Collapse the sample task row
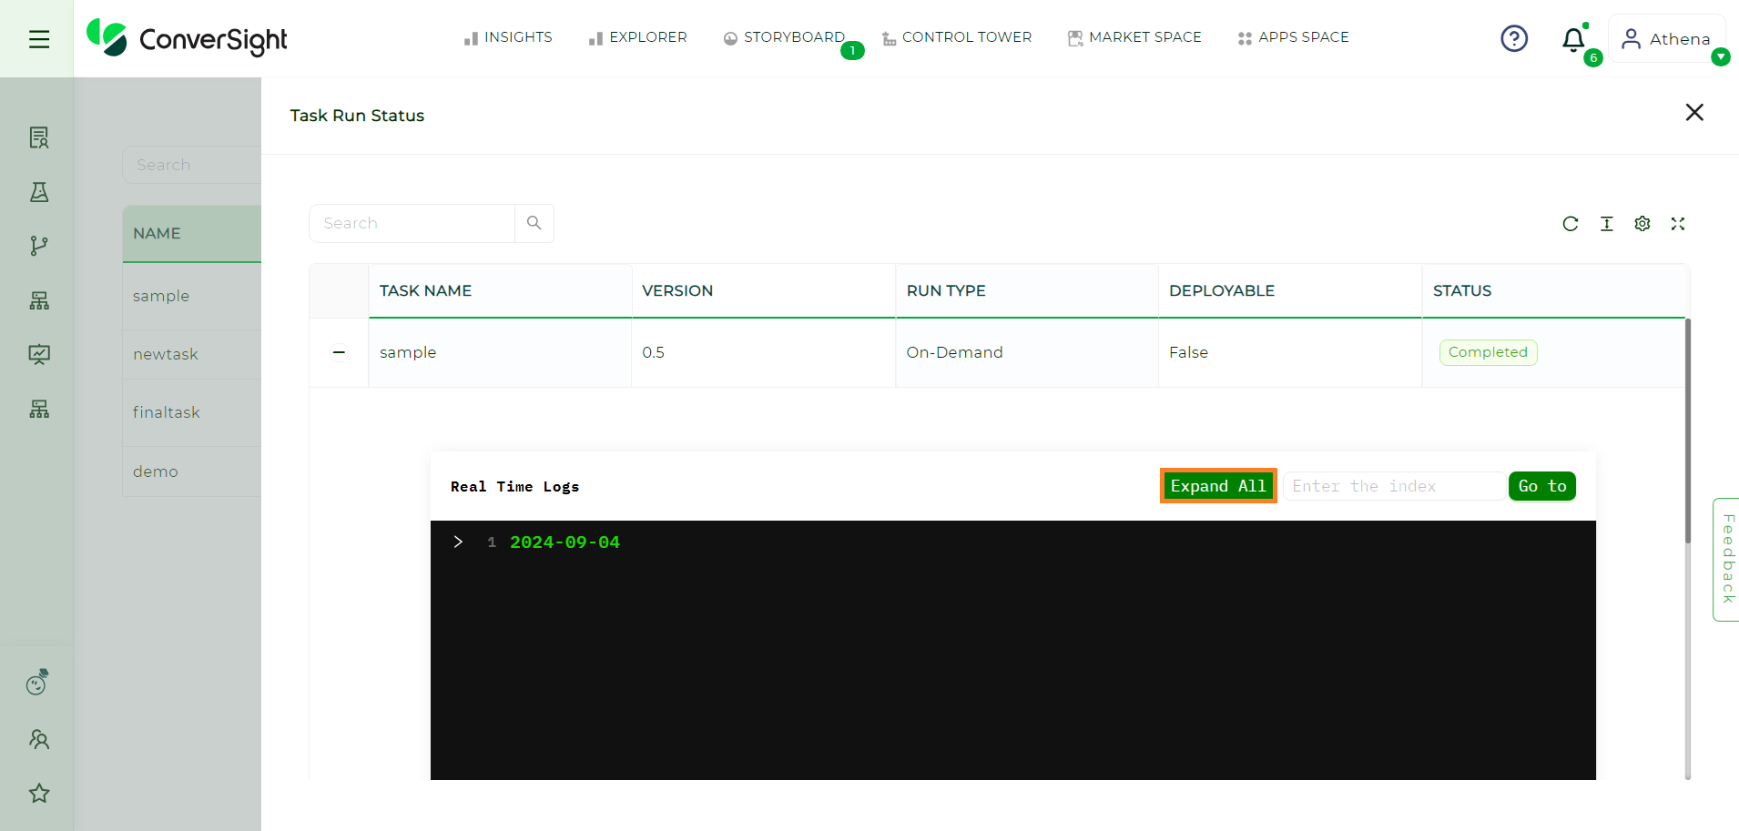Image resolution: width=1739 pixels, height=831 pixels. tap(339, 352)
